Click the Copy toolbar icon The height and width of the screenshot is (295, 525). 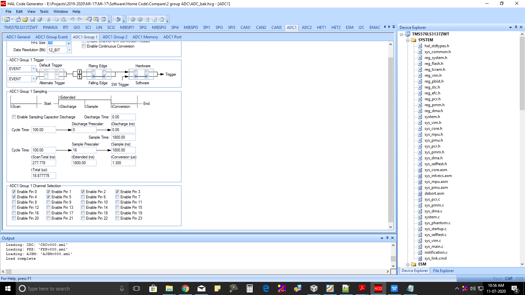[56, 19]
